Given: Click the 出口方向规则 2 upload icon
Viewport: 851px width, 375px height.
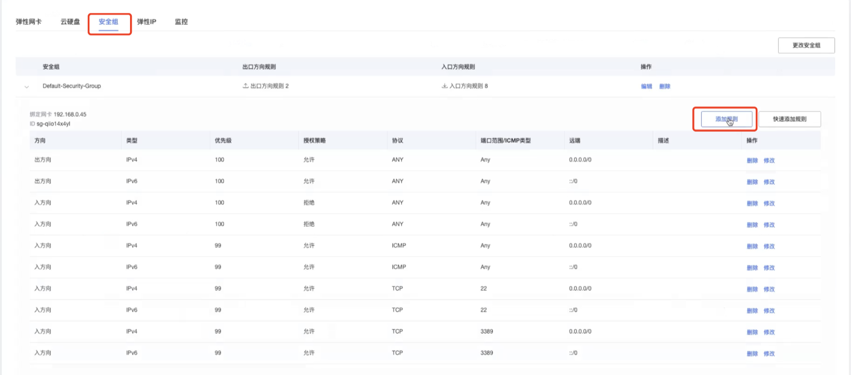Looking at the screenshot, I should pyautogui.click(x=246, y=86).
